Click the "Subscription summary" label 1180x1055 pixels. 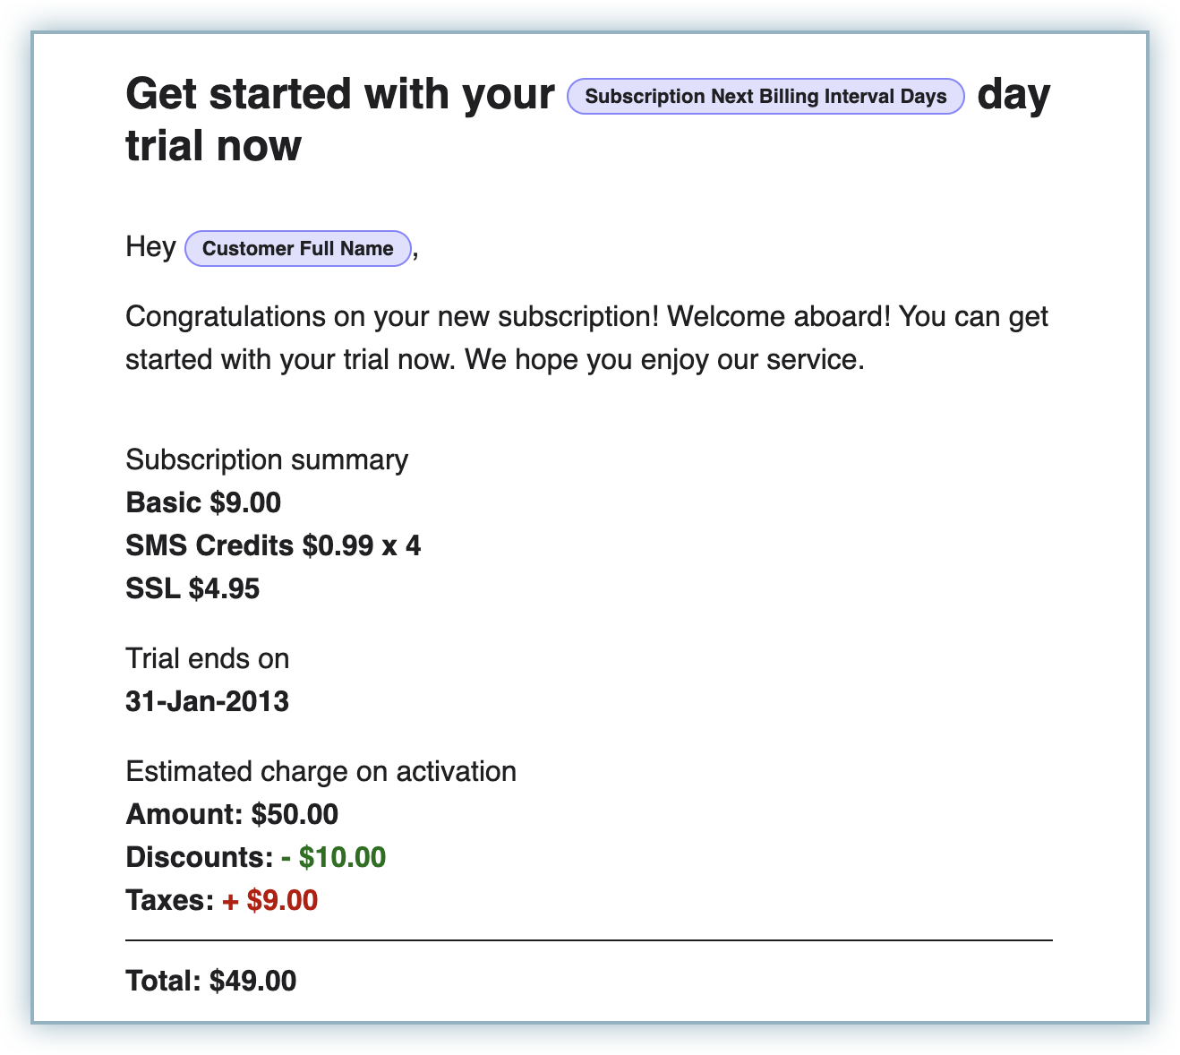[x=267, y=459]
